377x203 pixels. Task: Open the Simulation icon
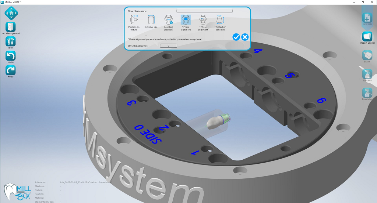point(367,93)
